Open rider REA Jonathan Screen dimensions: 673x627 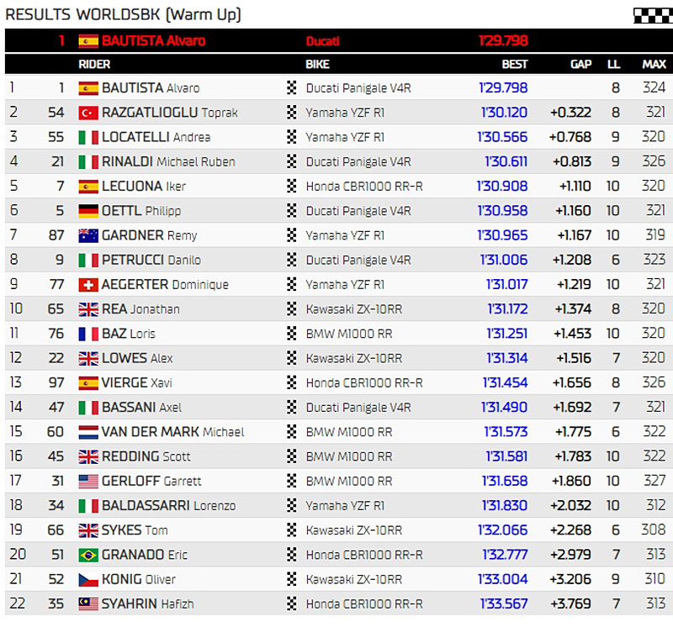pyautogui.click(x=140, y=309)
